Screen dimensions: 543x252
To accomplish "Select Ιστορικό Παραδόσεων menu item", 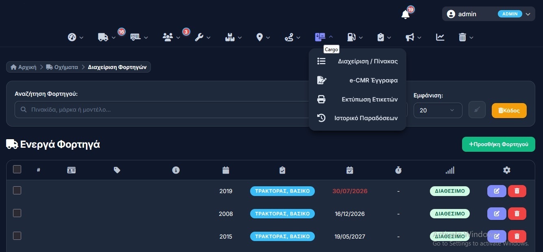I will pos(358,118).
